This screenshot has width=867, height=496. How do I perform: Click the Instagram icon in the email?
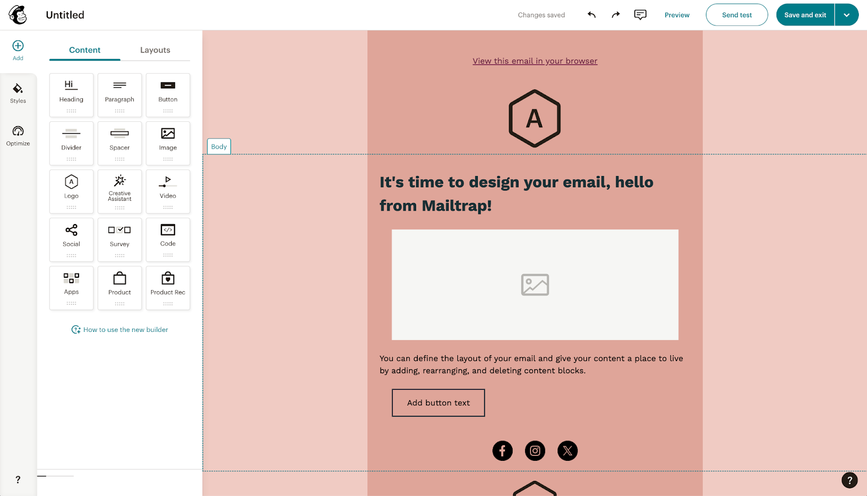point(535,451)
